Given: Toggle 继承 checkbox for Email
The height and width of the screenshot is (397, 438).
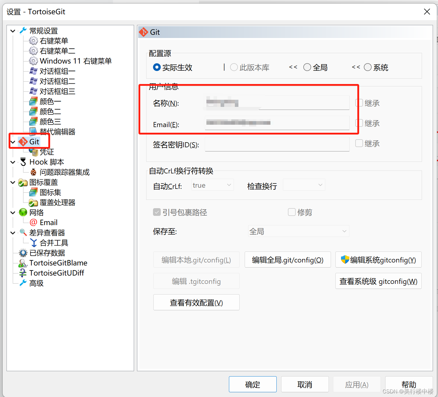Looking at the screenshot, I should [359, 123].
